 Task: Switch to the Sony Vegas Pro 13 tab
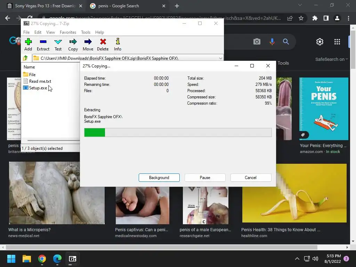click(x=45, y=6)
